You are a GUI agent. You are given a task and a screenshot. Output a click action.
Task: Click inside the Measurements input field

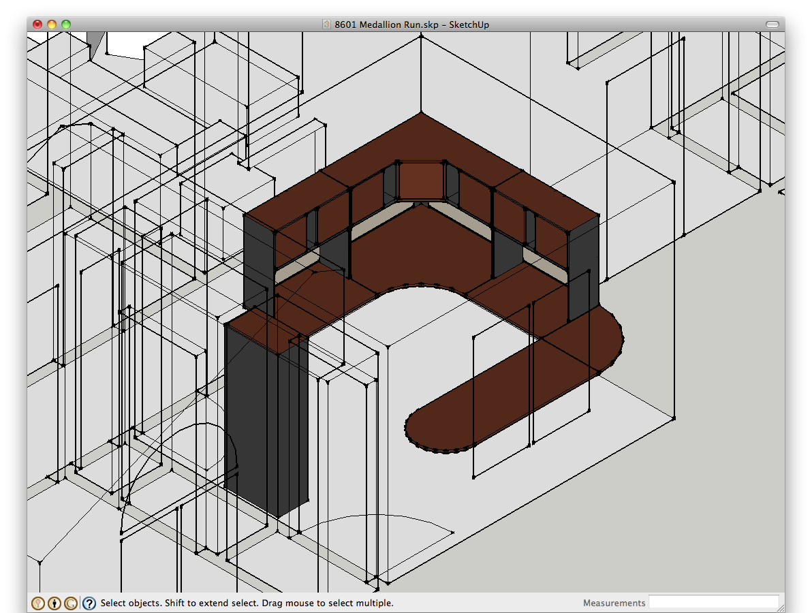click(713, 602)
